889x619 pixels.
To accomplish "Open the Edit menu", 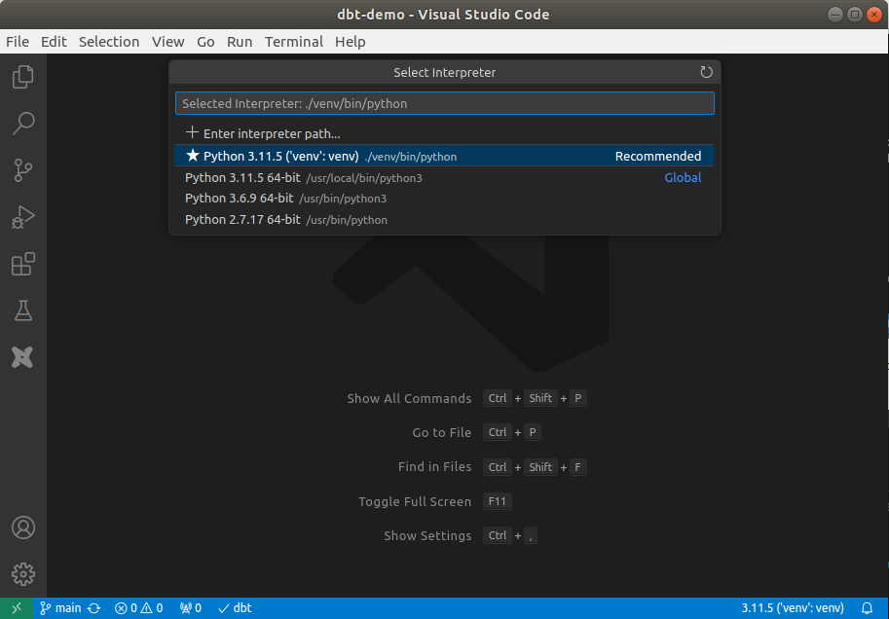I will point(54,42).
